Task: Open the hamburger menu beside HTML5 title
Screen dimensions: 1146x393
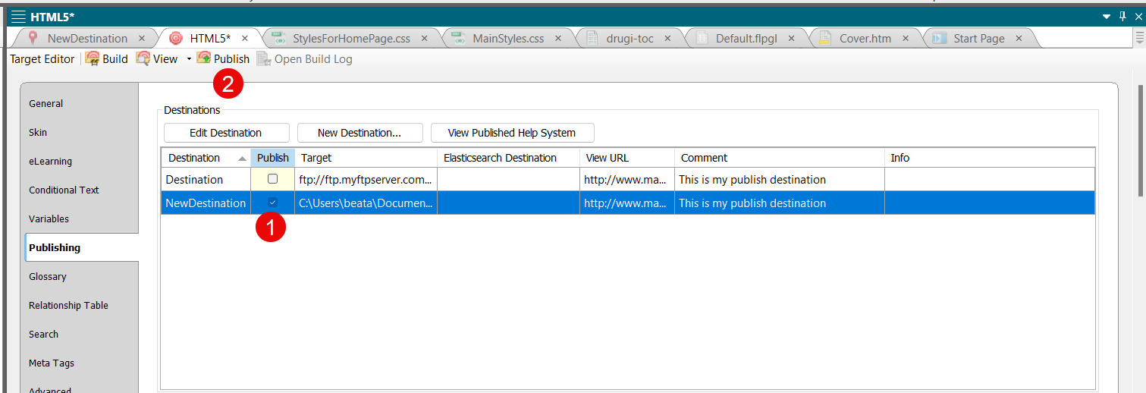Action: [x=18, y=17]
